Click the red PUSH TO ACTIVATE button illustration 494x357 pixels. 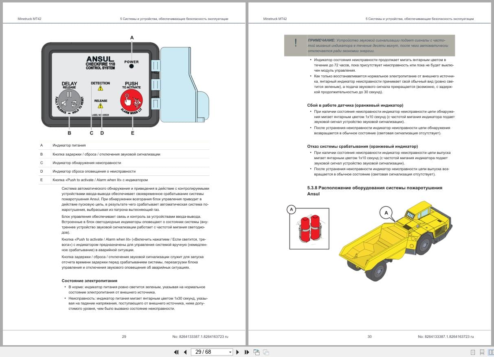(132, 101)
